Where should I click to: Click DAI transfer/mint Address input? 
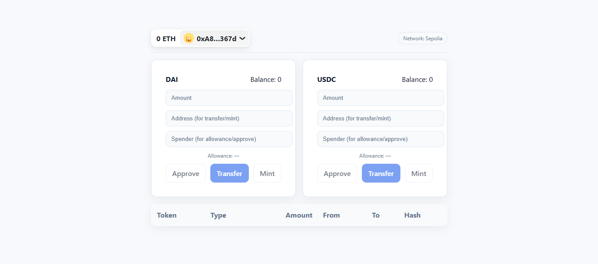coord(229,119)
